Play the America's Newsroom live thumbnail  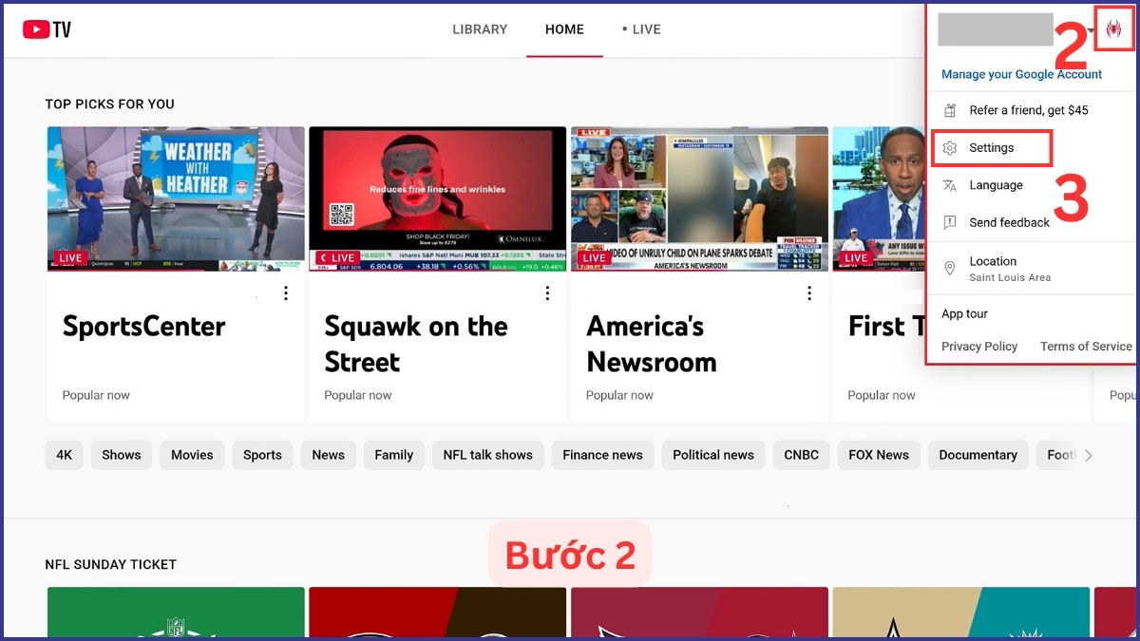pos(699,199)
